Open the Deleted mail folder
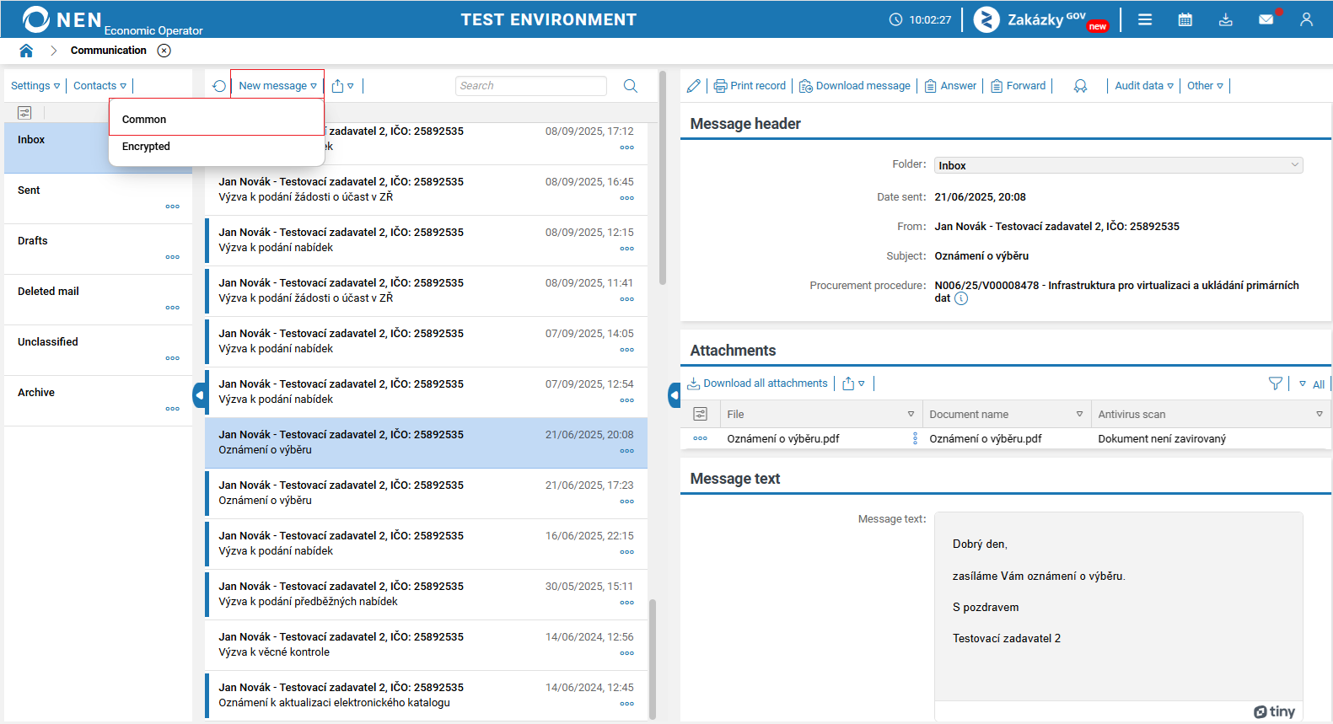Viewport: 1333px width, 724px height. coord(98,299)
